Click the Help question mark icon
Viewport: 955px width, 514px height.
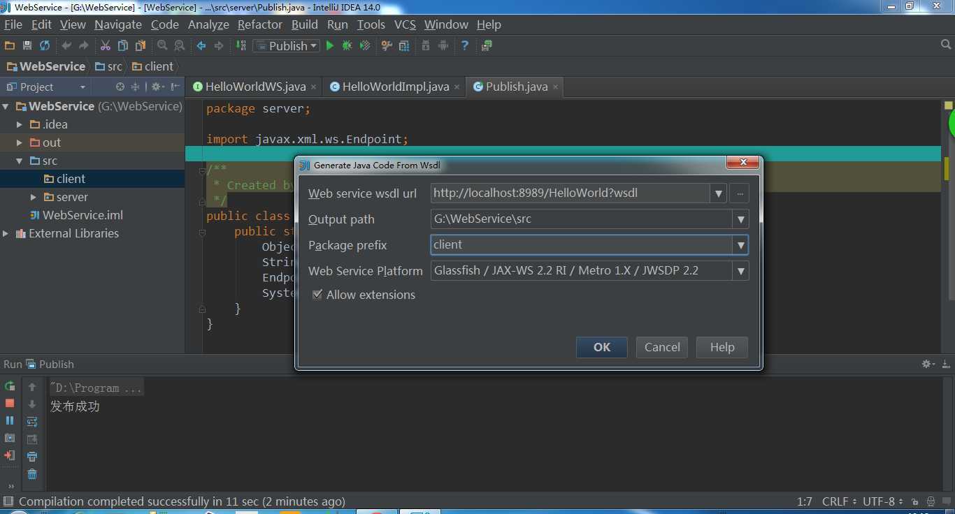[465, 45]
